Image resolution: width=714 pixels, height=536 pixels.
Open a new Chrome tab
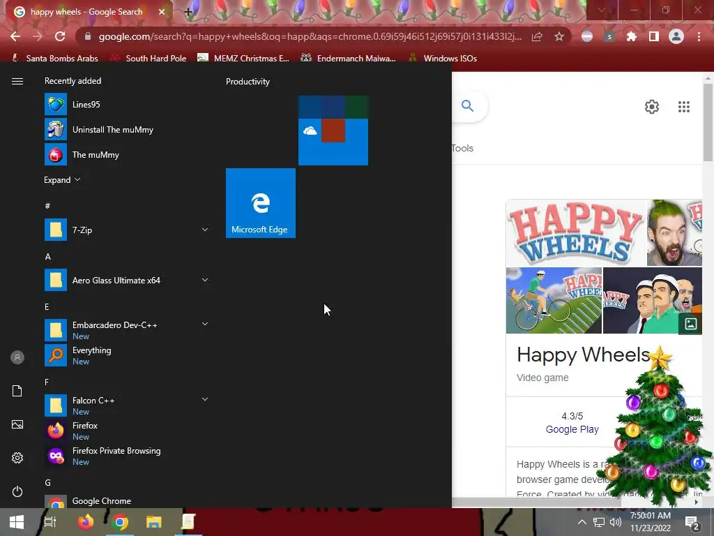coord(188,13)
